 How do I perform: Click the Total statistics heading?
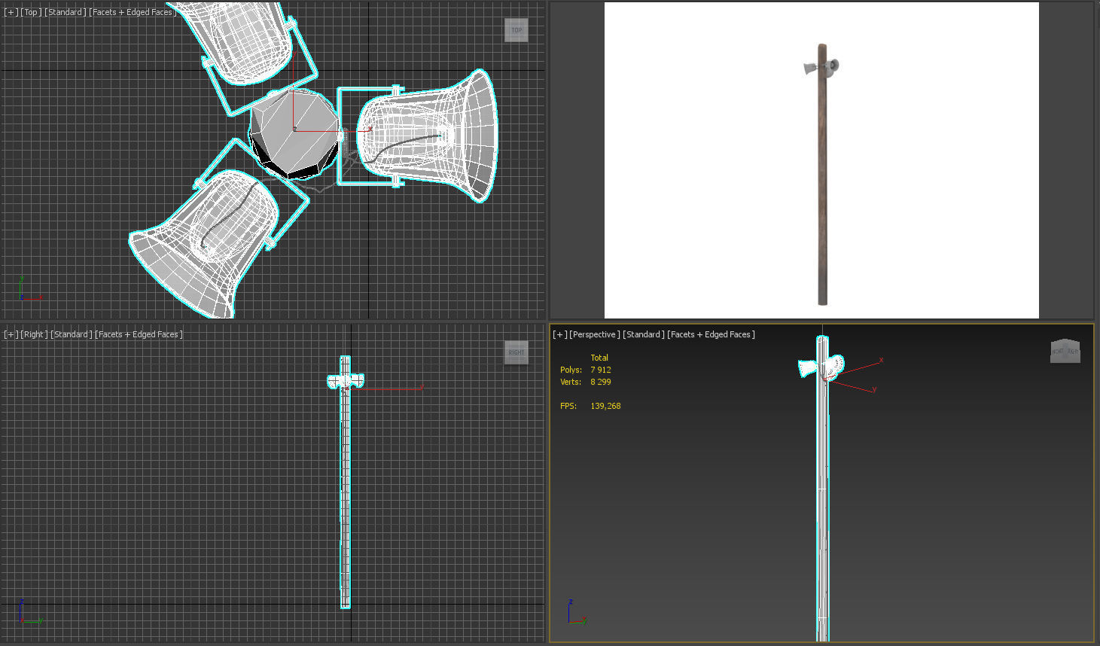599,358
